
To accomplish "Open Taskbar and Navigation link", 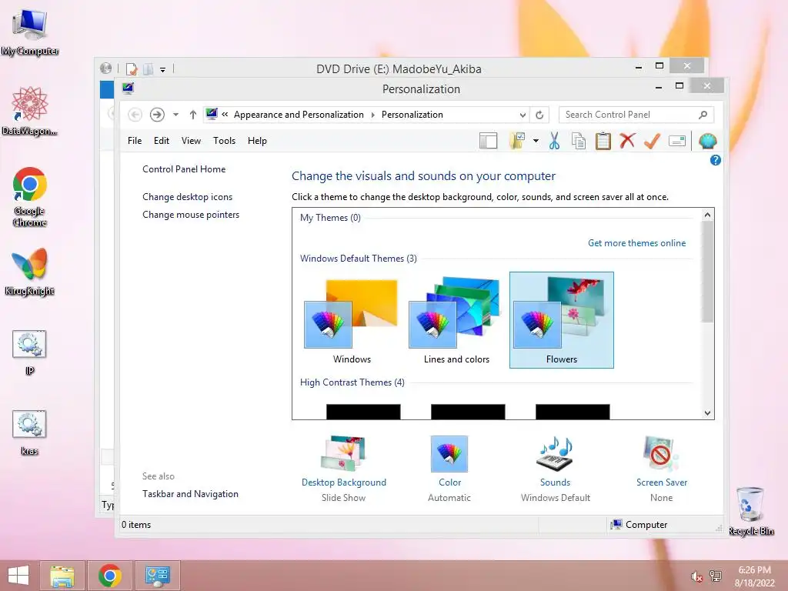I will (x=191, y=494).
